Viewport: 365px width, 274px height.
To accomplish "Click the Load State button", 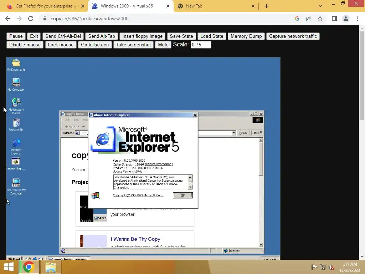I will [212, 36].
